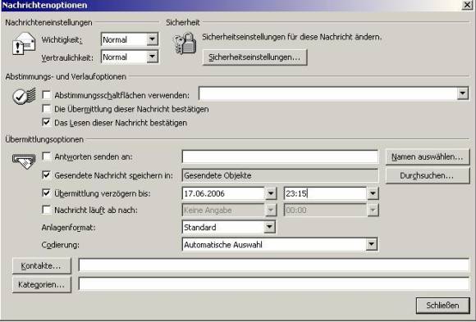476x322 pixels.
Task: Click the greyed-out expiry time field 00:00
Action: (x=326, y=210)
